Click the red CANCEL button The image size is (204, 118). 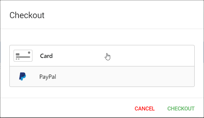(145, 109)
